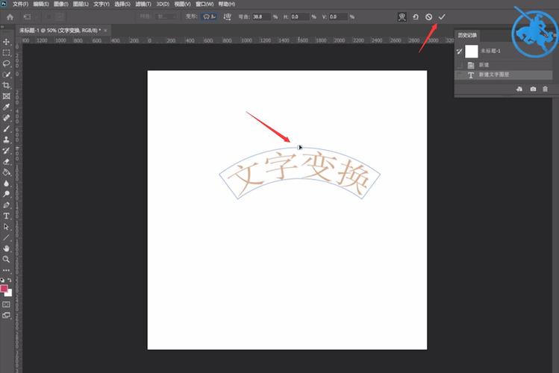559x373 pixels.
Task: Select the Horizontal Type tool
Action: click(x=7, y=216)
